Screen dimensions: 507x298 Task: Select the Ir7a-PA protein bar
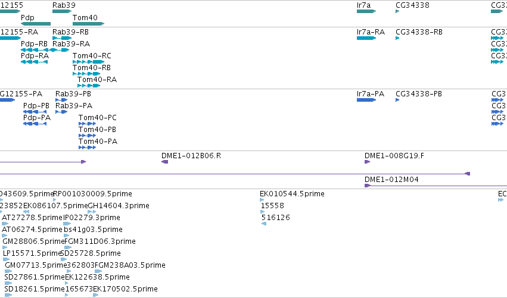click(x=366, y=100)
